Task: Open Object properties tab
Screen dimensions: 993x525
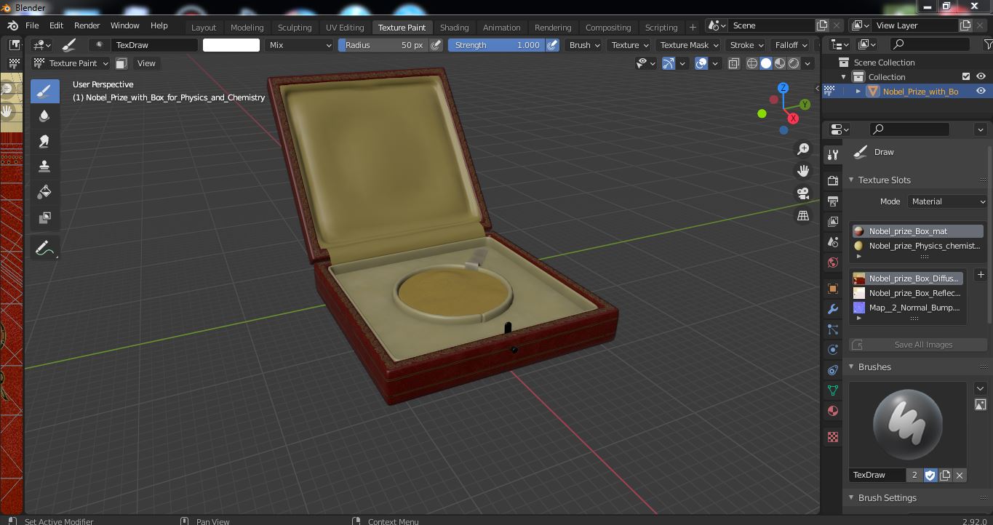Action: click(x=833, y=289)
